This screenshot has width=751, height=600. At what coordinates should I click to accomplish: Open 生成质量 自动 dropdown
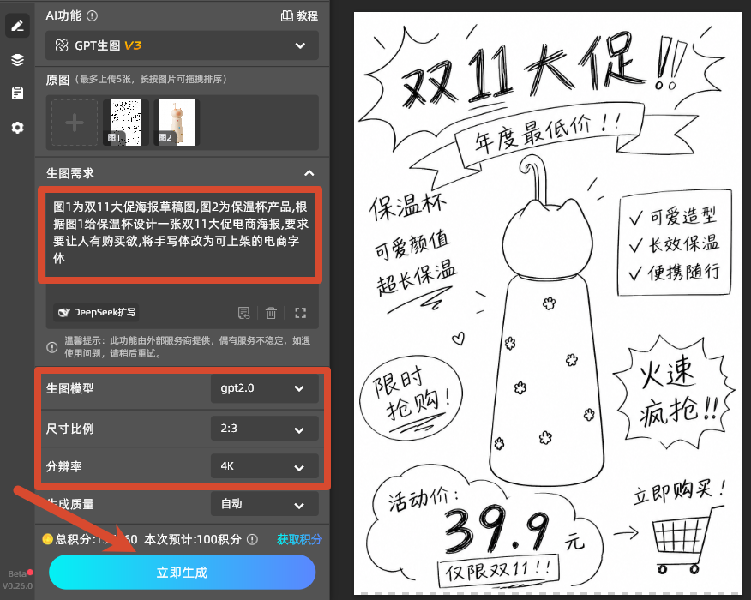pyautogui.click(x=264, y=504)
